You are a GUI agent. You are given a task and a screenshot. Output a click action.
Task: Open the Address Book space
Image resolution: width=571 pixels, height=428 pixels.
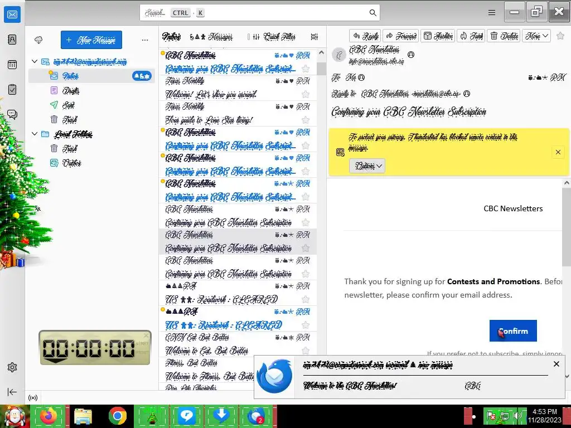pyautogui.click(x=12, y=40)
